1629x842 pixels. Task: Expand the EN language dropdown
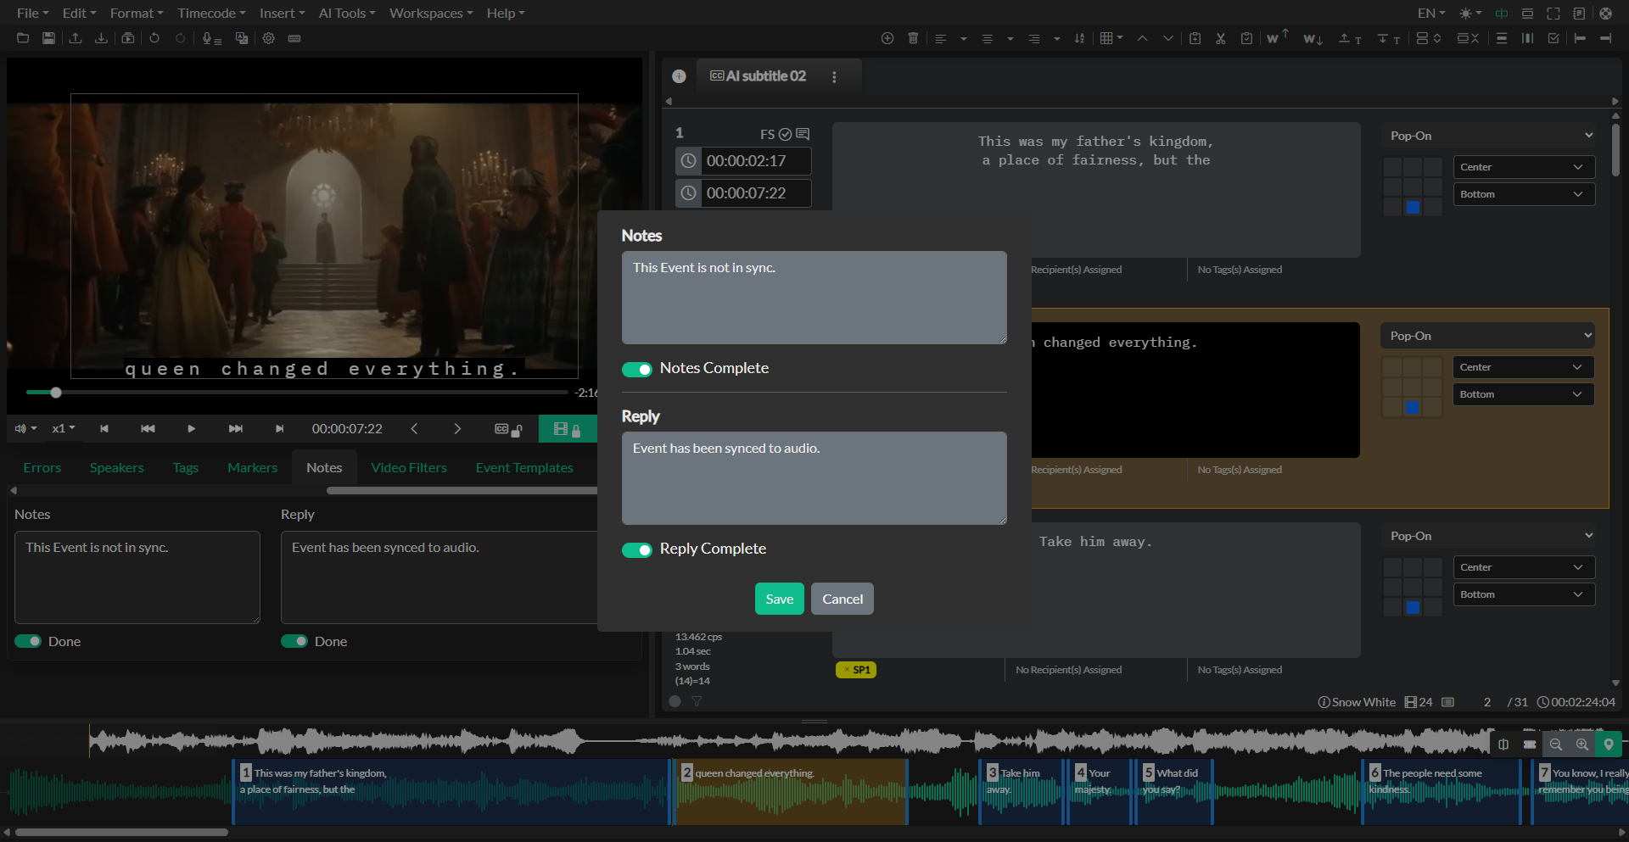(x=1430, y=14)
